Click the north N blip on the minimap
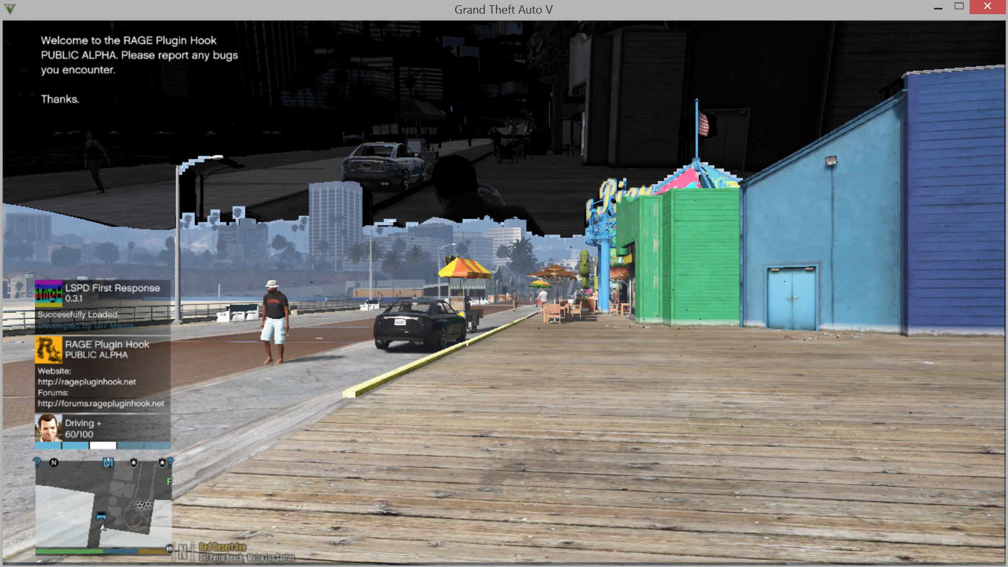The height and width of the screenshot is (567, 1008). (x=54, y=463)
